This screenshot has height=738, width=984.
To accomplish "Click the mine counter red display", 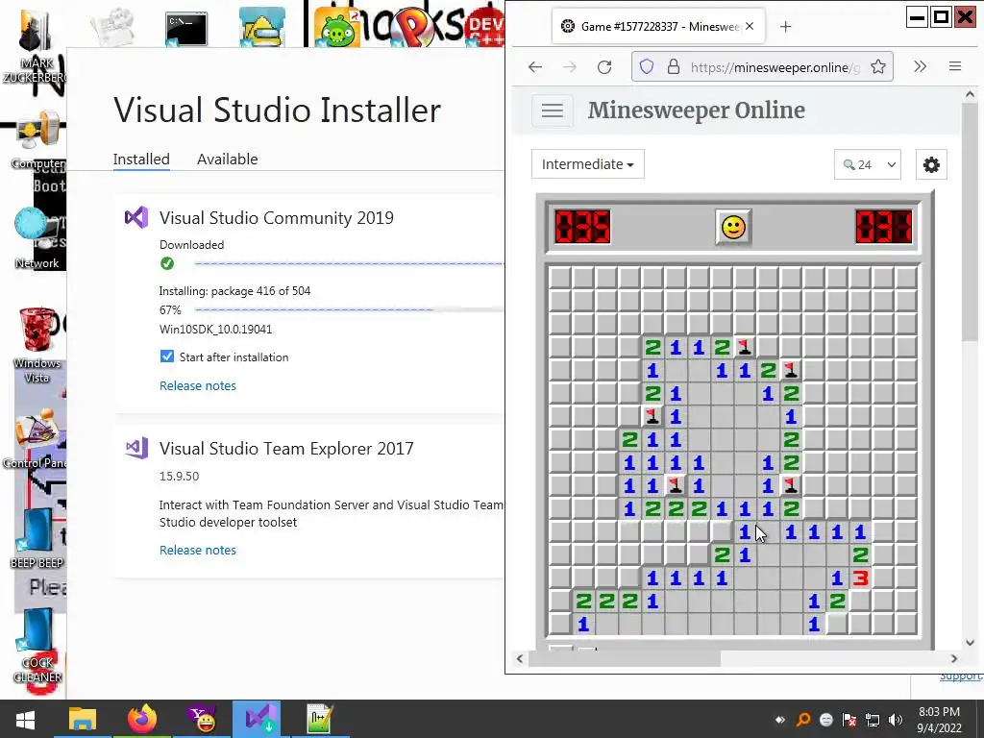I will tap(582, 227).
